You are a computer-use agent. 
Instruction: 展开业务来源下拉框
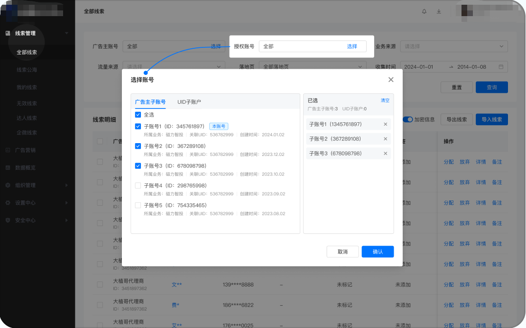453,46
